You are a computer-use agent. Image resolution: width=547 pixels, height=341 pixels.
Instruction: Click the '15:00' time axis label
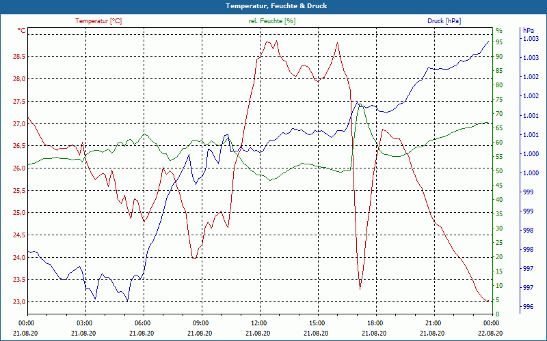click(x=317, y=323)
